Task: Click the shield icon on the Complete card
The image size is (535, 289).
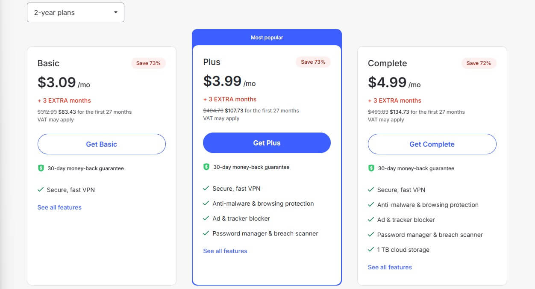Action: pos(371,168)
